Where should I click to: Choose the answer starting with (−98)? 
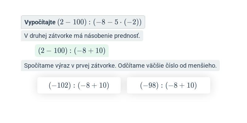point(168,85)
